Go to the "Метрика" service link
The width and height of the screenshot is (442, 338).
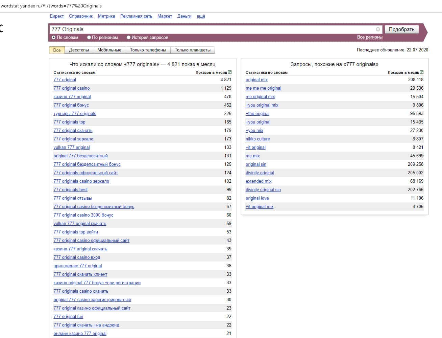[x=106, y=16]
